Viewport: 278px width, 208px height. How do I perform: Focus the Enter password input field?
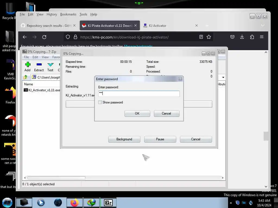(139, 93)
